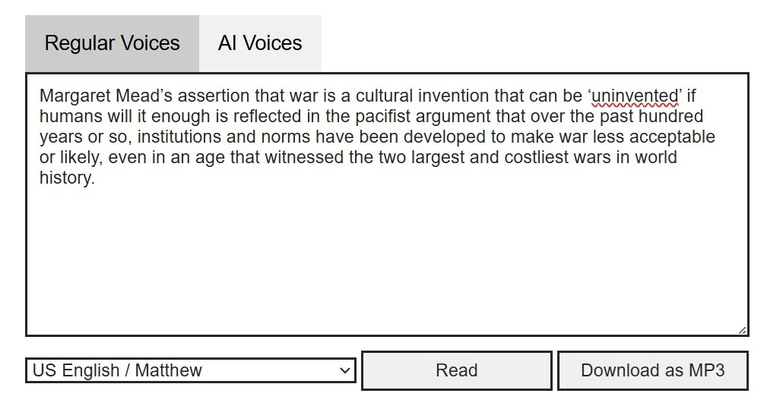Viewport: 767px width, 406px height.
Task: Place cursor on the word 'Margaret'
Action: coord(74,96)
